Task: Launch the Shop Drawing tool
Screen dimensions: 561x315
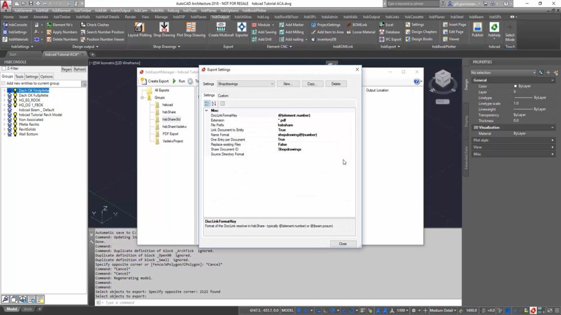Action: coord(164,30)
